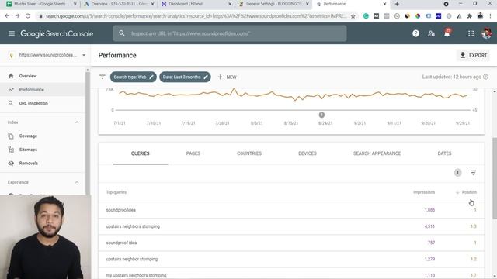Click the active filter count badge
Viewport: 497px width, 279px height.
point(457,172)
